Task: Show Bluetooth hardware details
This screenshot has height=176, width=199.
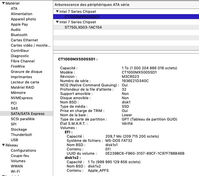Action: click(19, 35)
